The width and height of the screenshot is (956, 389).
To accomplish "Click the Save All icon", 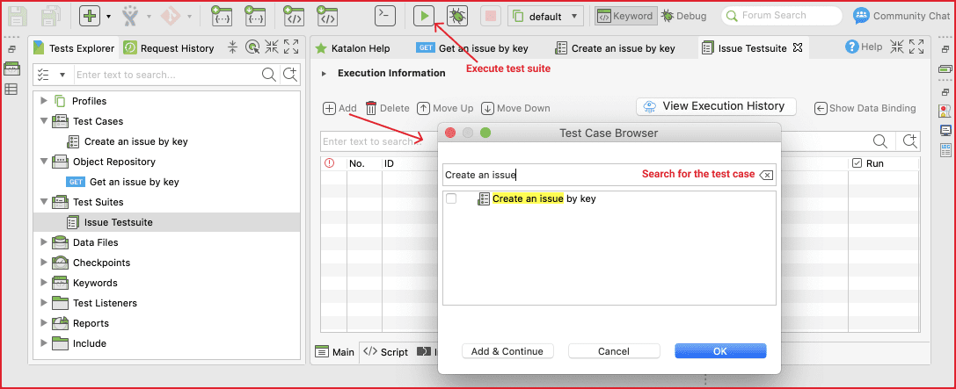I will [x=52, y=16].
